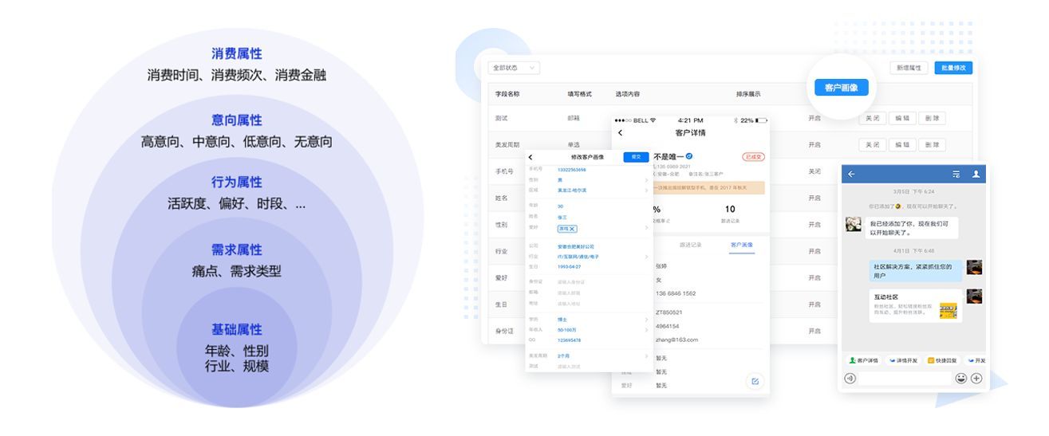Click the 生日 1993-04-27 value
This screenshot has height=436, width=1049.
[569, 267]
